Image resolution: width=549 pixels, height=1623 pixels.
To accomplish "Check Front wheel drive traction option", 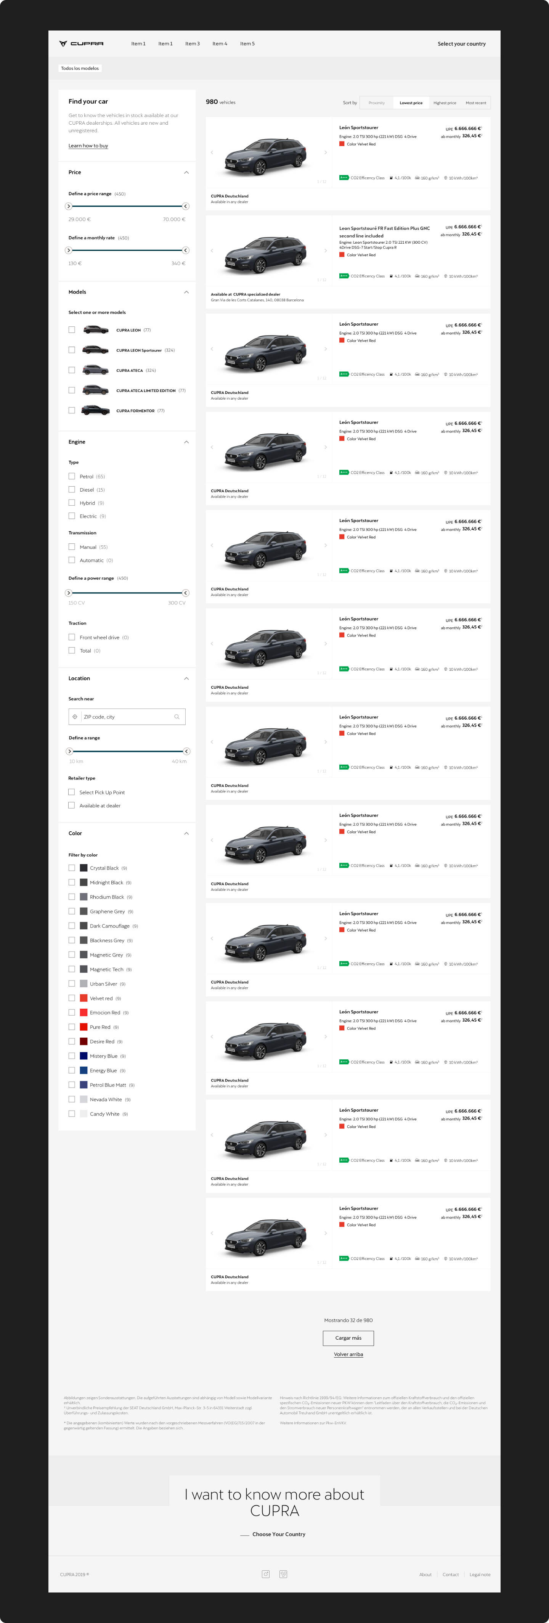I will (x=72, y=637).
